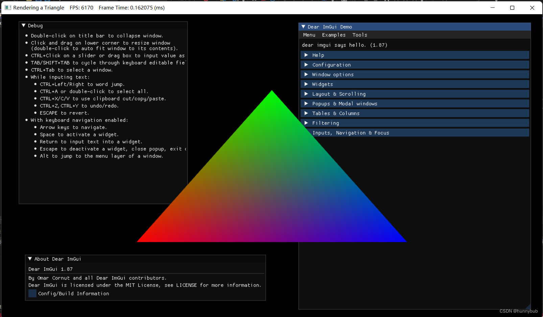Click the collapse arrow on Dear ImGui Demo

303,27
